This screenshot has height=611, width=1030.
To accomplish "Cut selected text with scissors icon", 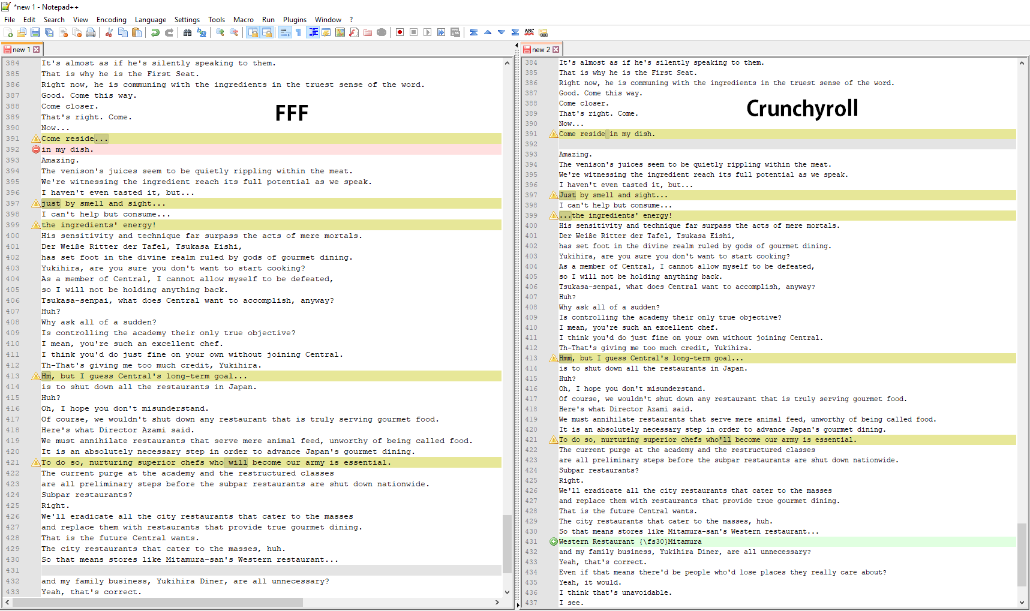I will click(x=109, y=32).
